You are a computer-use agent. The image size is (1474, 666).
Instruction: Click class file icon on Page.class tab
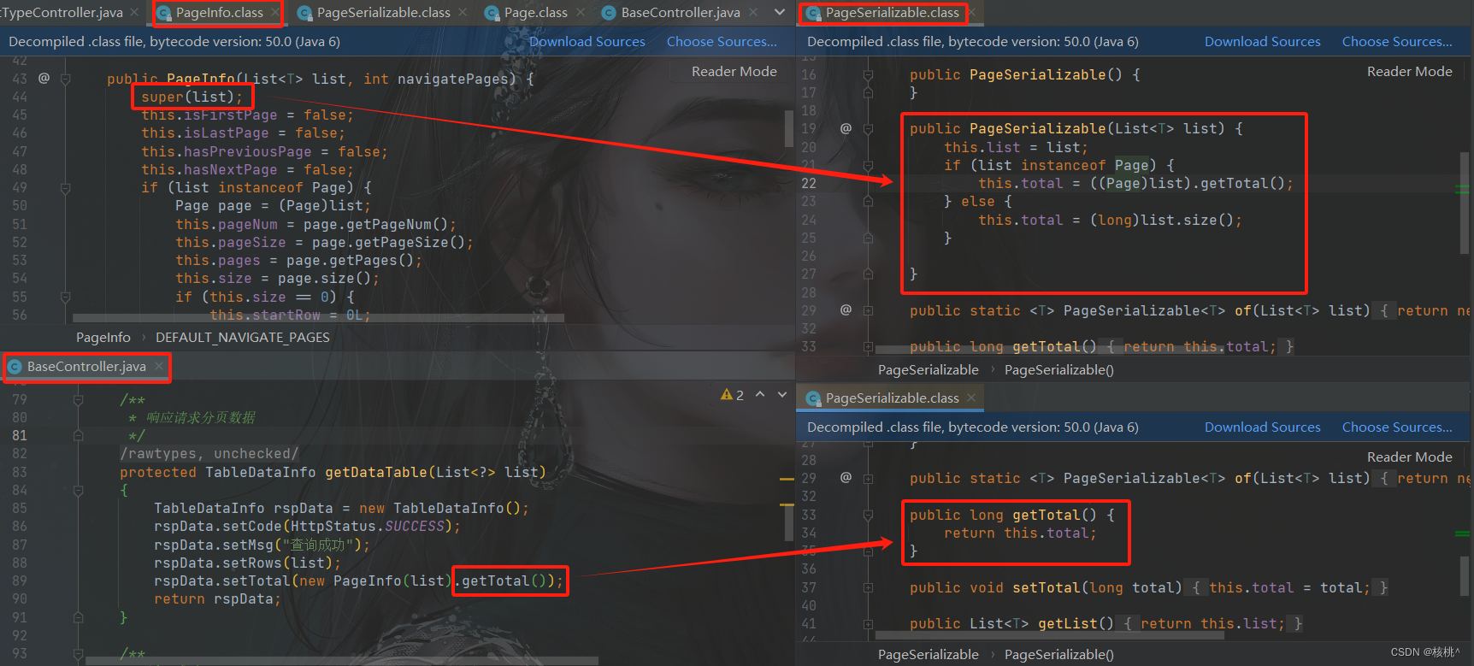492,13
